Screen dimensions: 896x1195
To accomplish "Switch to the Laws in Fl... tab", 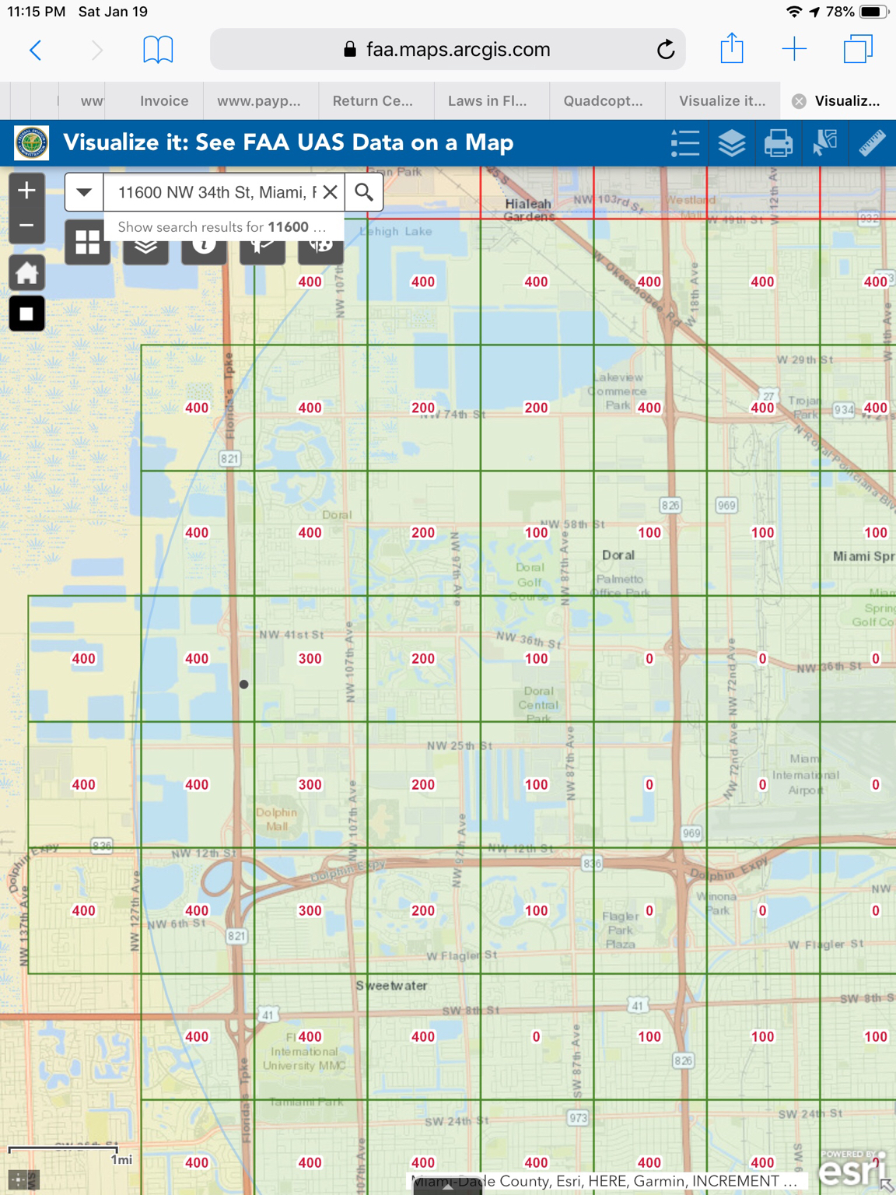I will (488, 101).
